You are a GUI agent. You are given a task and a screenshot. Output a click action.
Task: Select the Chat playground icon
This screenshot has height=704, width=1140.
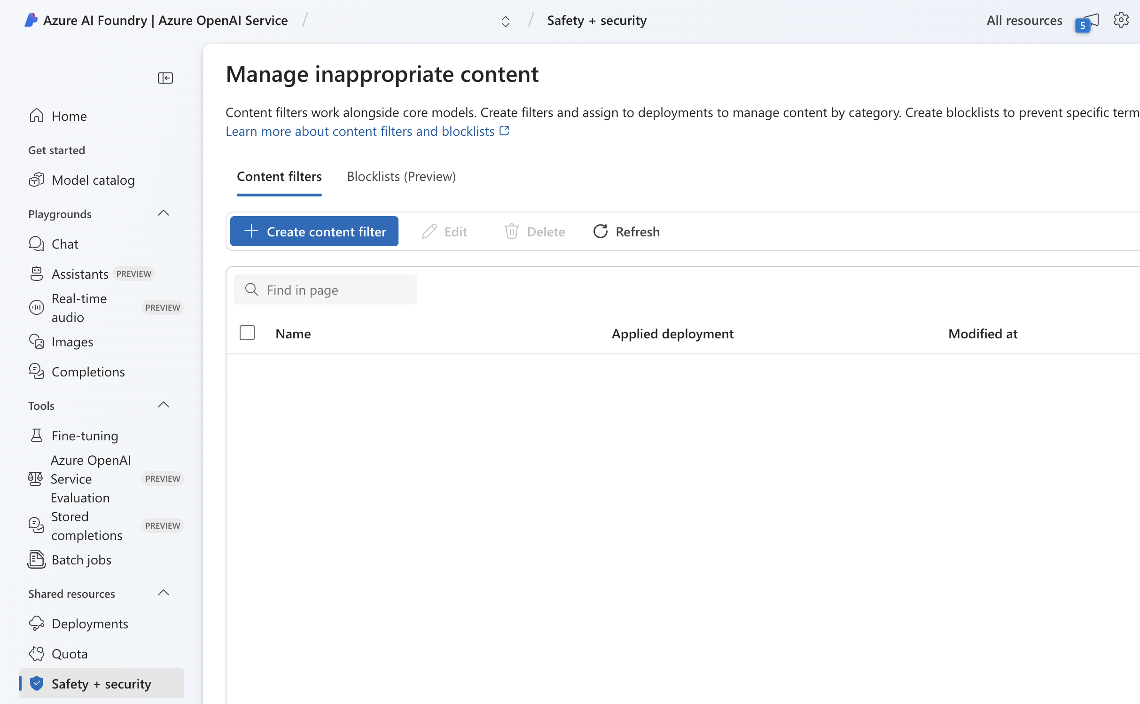pyautogui.click(x=37, y=243)
